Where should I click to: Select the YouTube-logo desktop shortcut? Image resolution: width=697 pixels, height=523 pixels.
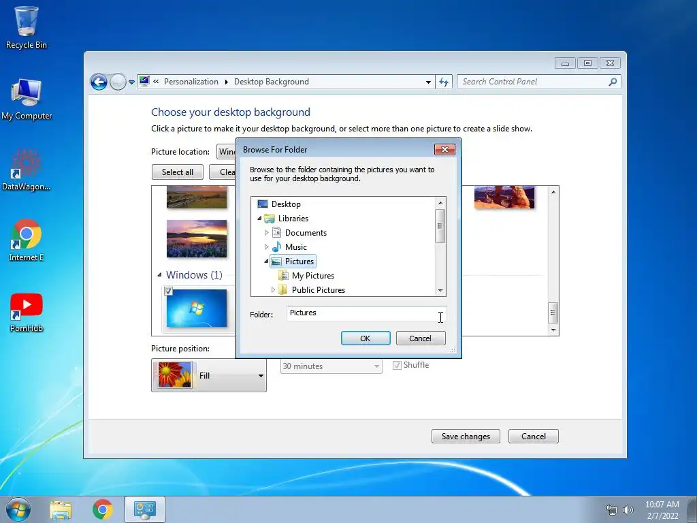coord(27,312)
